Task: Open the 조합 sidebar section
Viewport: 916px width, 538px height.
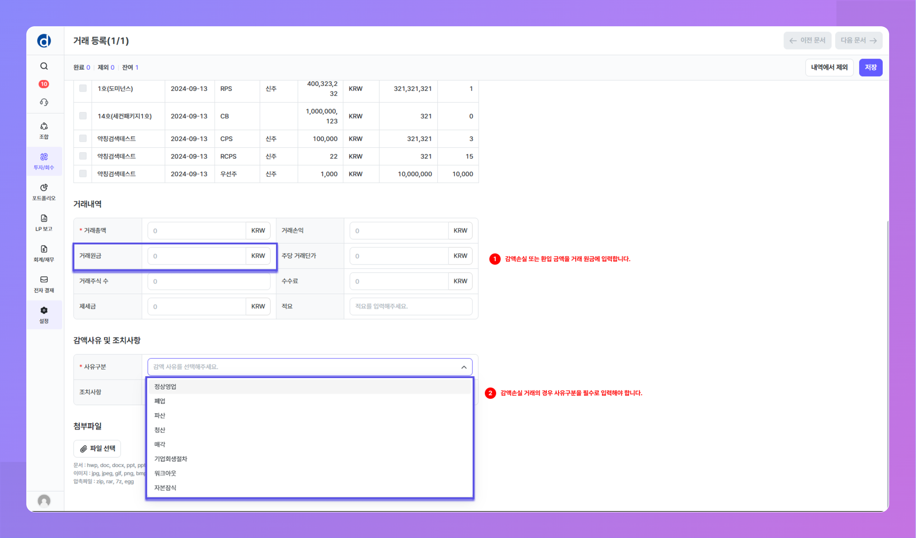Action: 44,130
